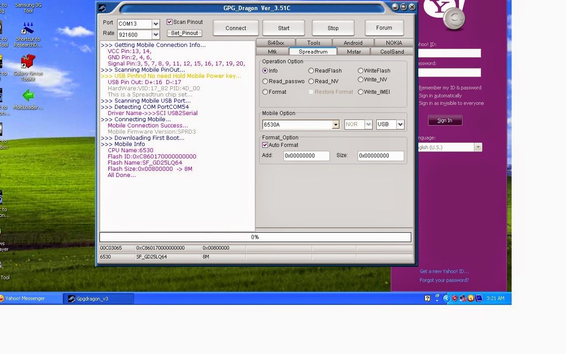Image resolution: width=566 pixels, height=354 pixels.
Task: Click the Connect button
Action: 236,28
